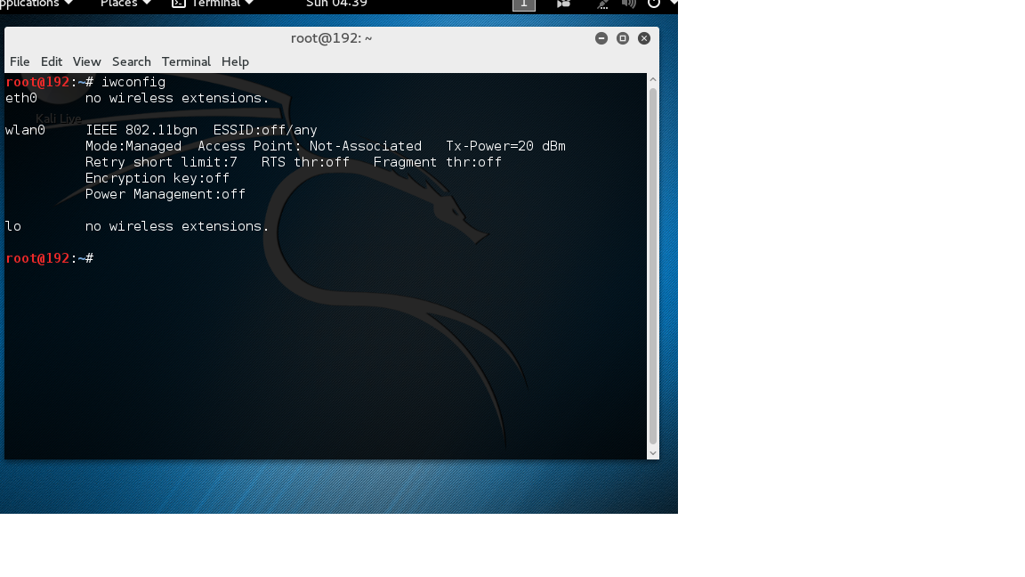This screenshot has width=1025, height=577.
Task: Click the terminal icon beside Terminal in panel
Action: [x=179, y=4]
